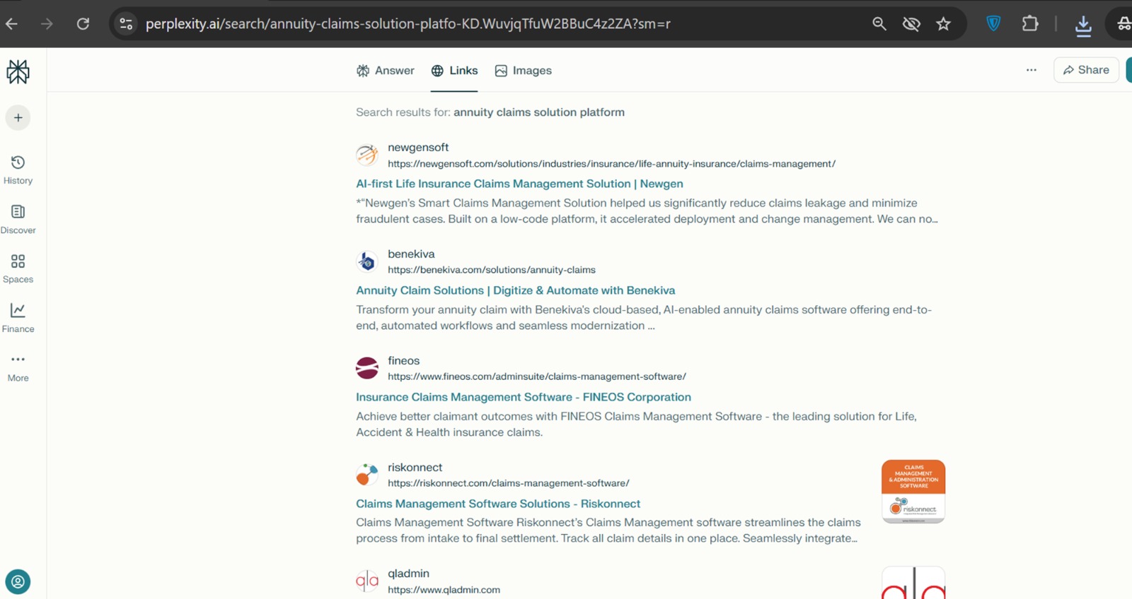Click the 'fineos' source name
1132x599 pixels.
(x=404, y=361)
